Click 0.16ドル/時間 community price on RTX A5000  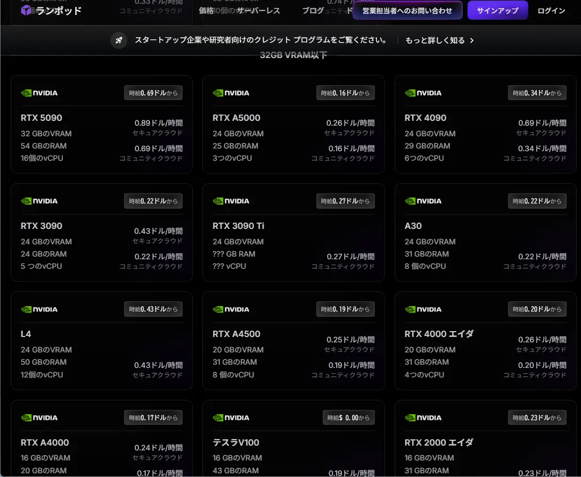coord(351,149)
